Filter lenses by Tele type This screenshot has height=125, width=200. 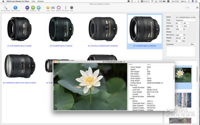(39, 8)
